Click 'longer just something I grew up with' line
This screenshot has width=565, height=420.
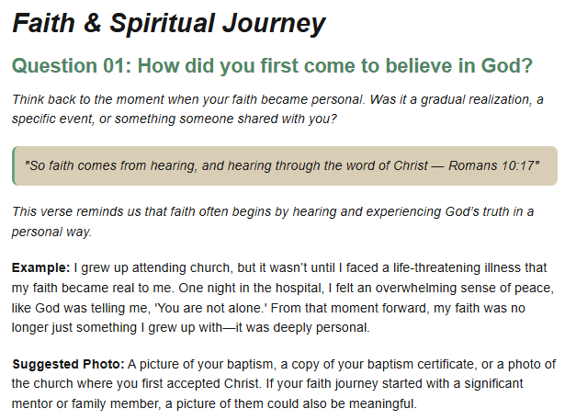[x=117, y=327]
